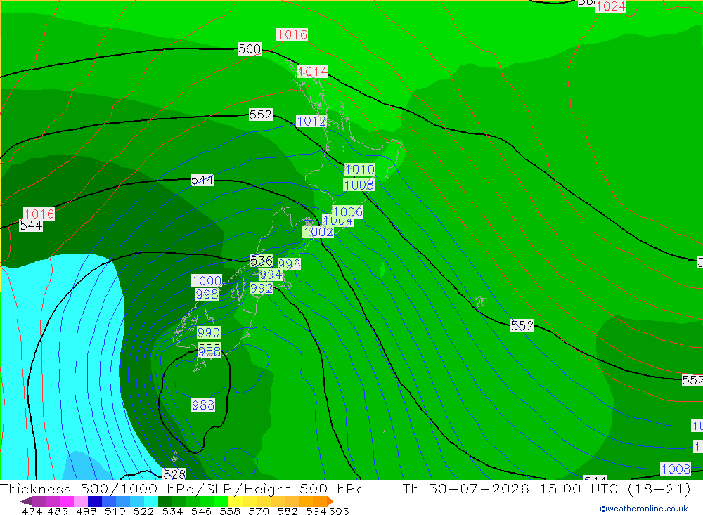Click the 994 isobar label
The width and height of the screenshot is (703, 515).
(271, 275)
